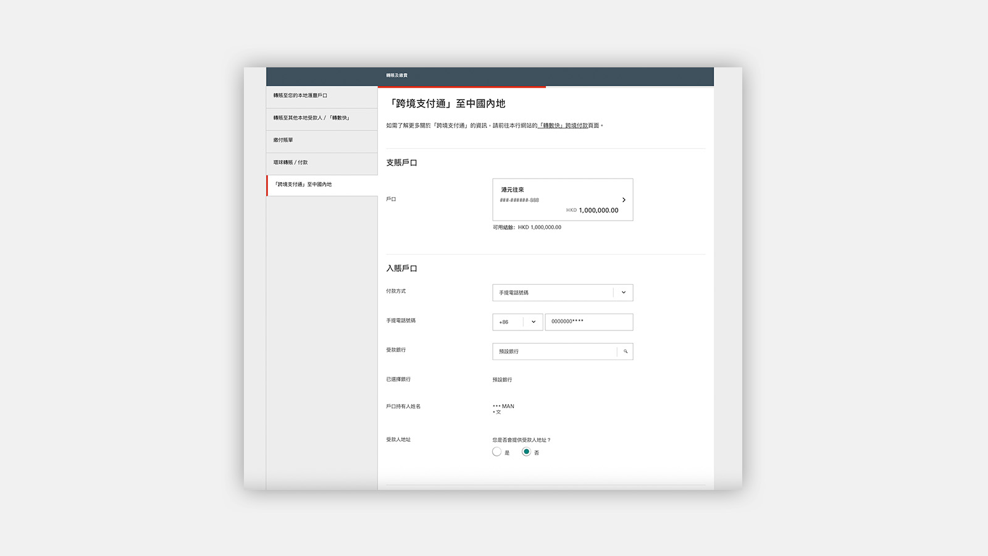Viewport: 988px width, 556px height.
Task: Click the 入賬戶口 section heading
Action: 401,269
